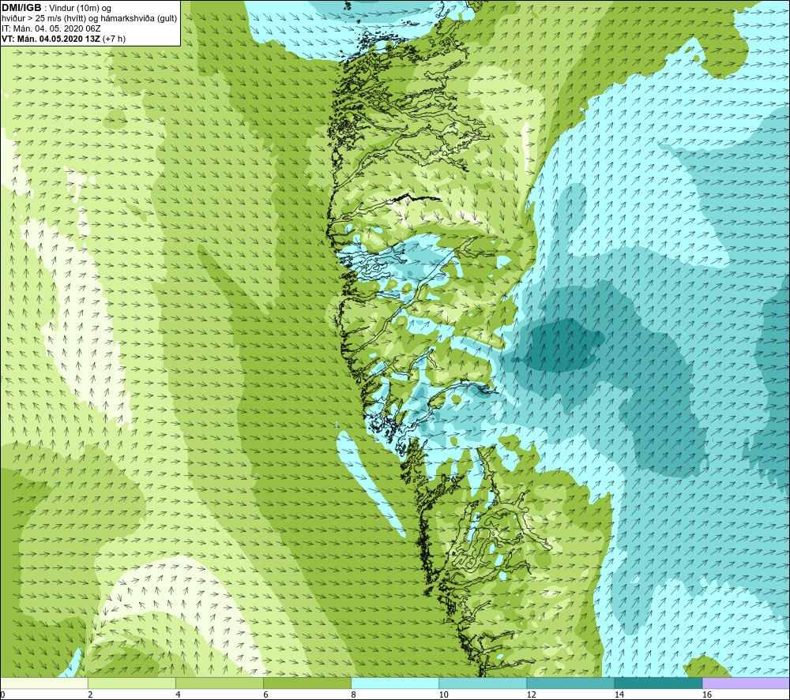Click the 12–14 m/s teal legend swatch

click(x=570, y=683)
